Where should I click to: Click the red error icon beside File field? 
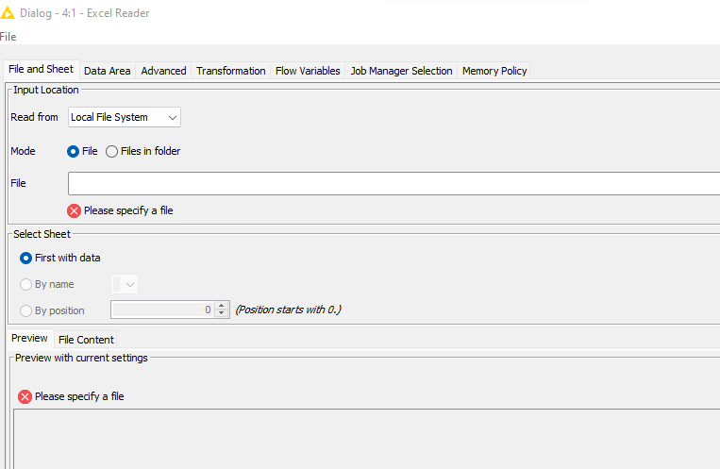(74, 210)
